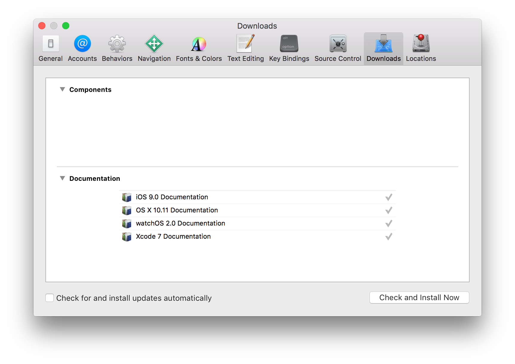The image size is (515, 364).
Task: Click the Documentation section heading
Action: pyautogui.click(x=95, y=179)
